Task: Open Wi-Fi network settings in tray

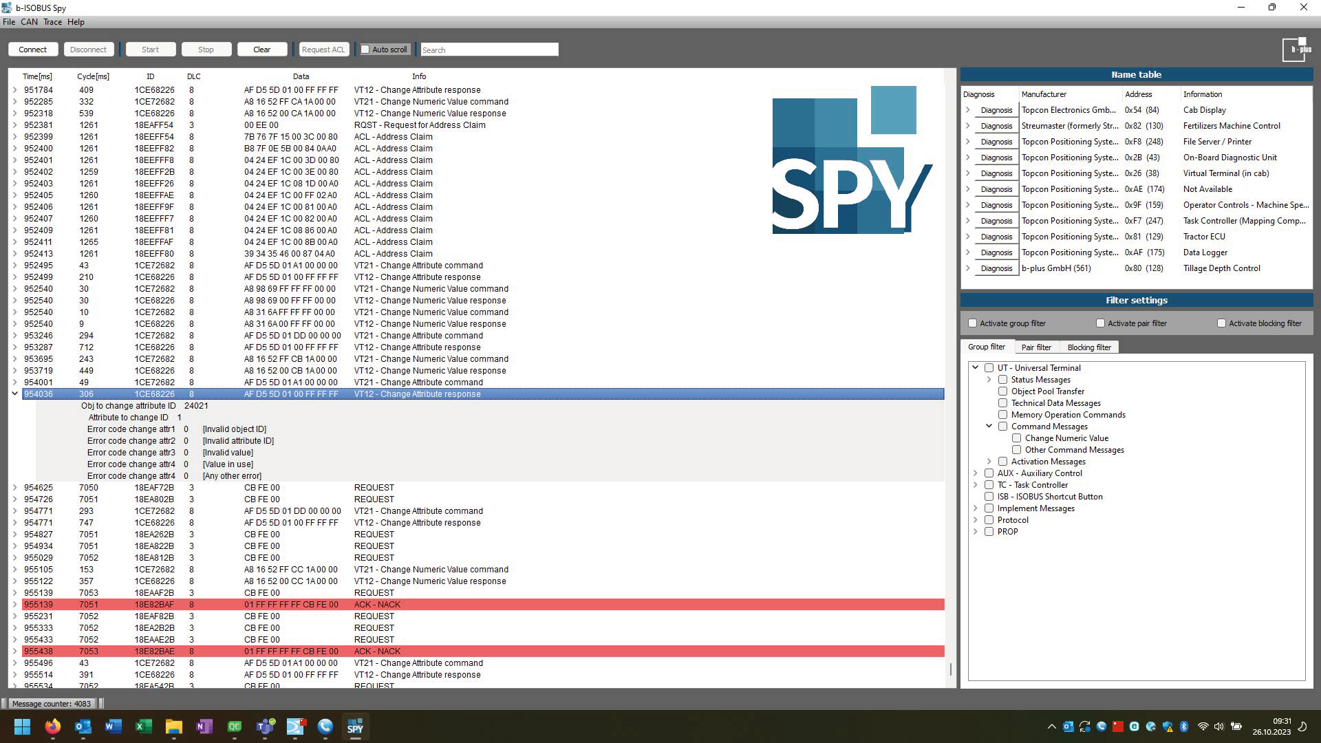Action: coord(1203,726)
